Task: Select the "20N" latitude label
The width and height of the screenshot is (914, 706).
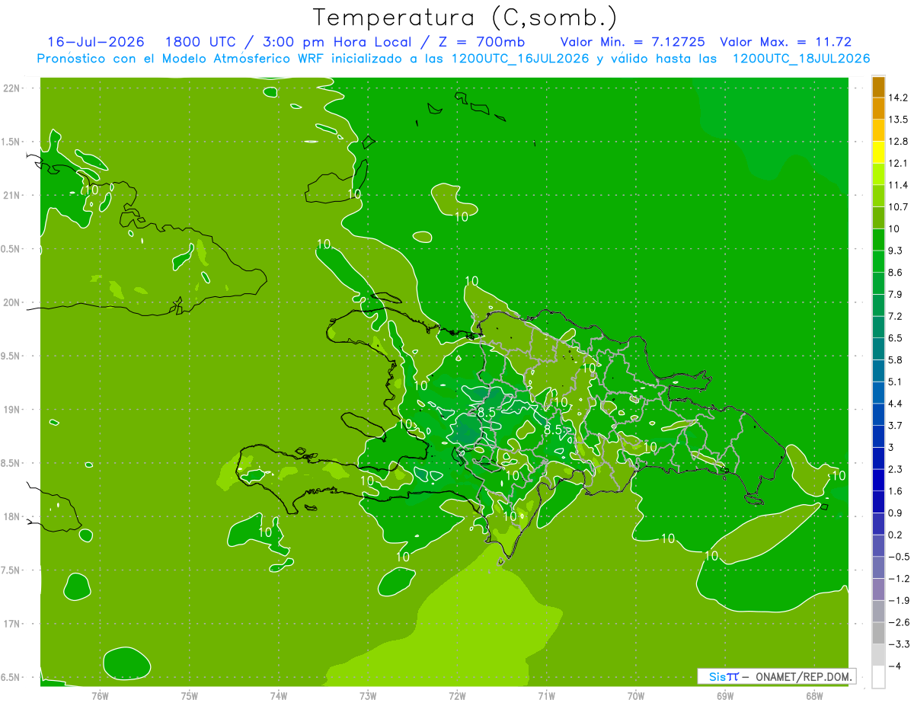Action: click(12, 302)
